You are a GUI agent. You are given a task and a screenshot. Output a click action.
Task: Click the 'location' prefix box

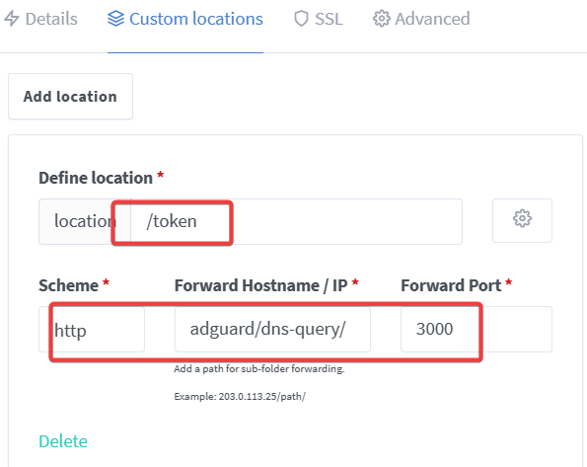coord(85,221)
